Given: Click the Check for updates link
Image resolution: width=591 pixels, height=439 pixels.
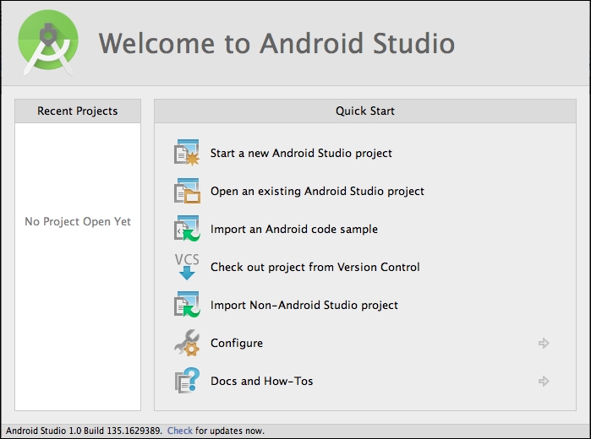Looking at the screenshot, I should pos(180,431).
